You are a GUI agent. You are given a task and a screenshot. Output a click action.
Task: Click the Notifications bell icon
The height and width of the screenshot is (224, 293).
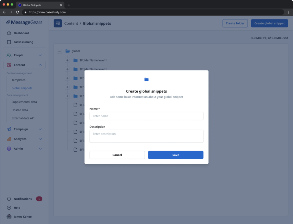click(9, 199)
